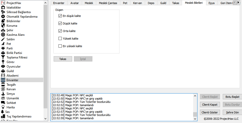Select the Harita map pin icon
The width and height of the screenshot is (242, 123).
[x=3, y=107]
